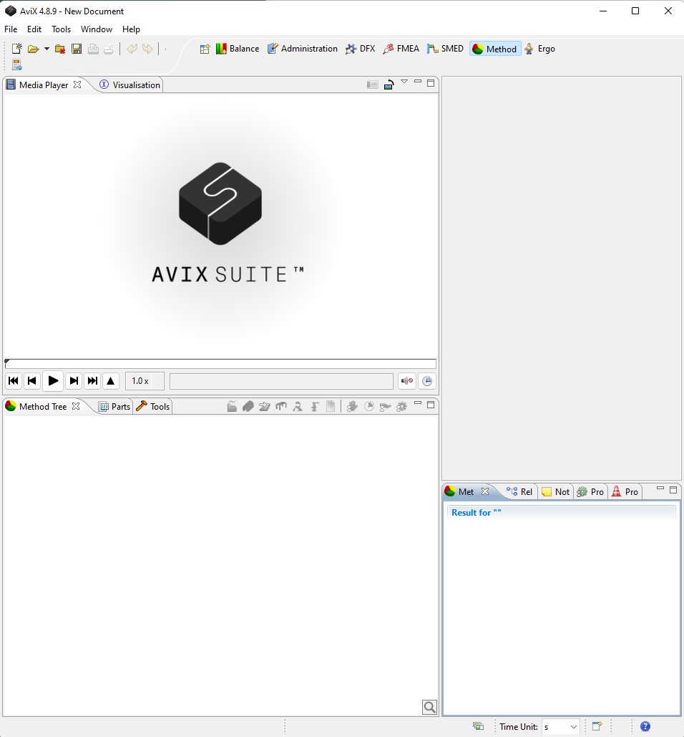Open the Media Player view menu triangle

coord(404,82)
